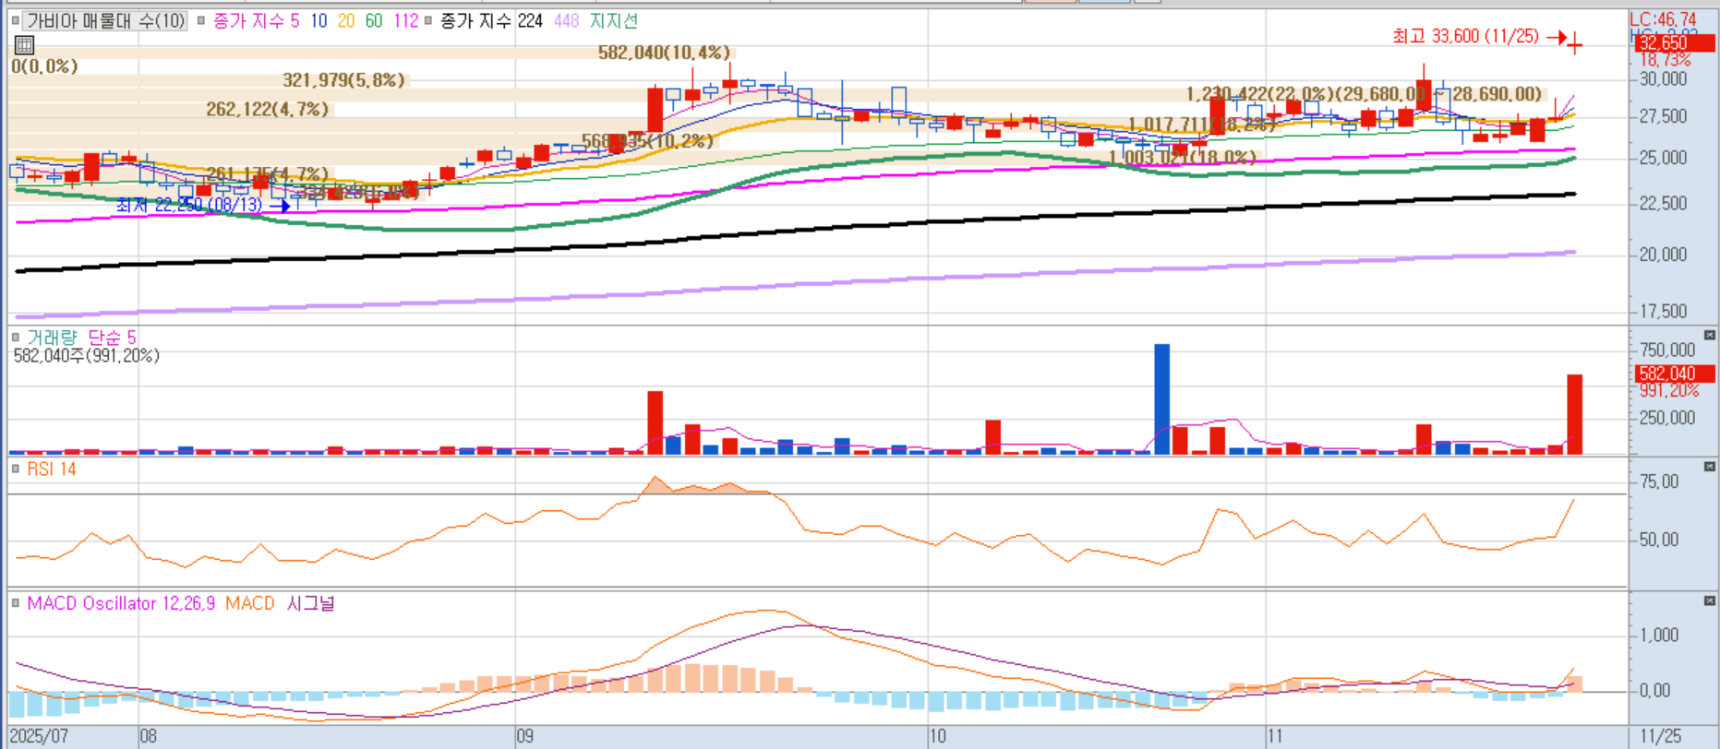This screenshot has width=1720, height=749.
Task: Click the 0(0.0%) volume profile label
Action: coord(44,66)
